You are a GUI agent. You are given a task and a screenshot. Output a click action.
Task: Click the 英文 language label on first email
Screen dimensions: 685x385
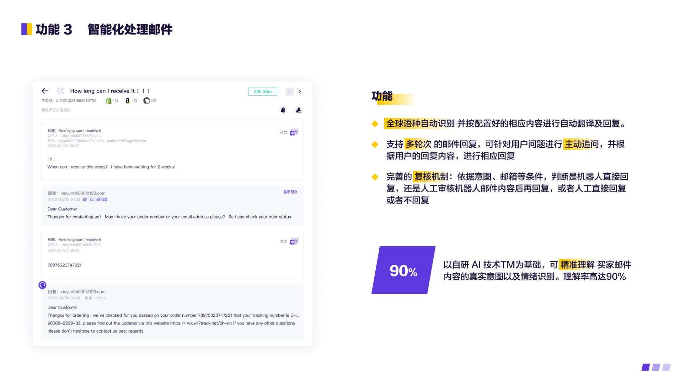(x=283, y=133)
